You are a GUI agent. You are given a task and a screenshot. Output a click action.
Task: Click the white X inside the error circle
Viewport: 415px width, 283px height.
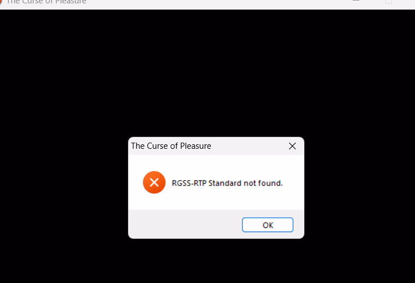pos(154,182)
